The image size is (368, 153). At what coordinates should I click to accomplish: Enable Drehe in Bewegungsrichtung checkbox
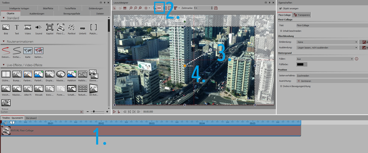point(281,86)
